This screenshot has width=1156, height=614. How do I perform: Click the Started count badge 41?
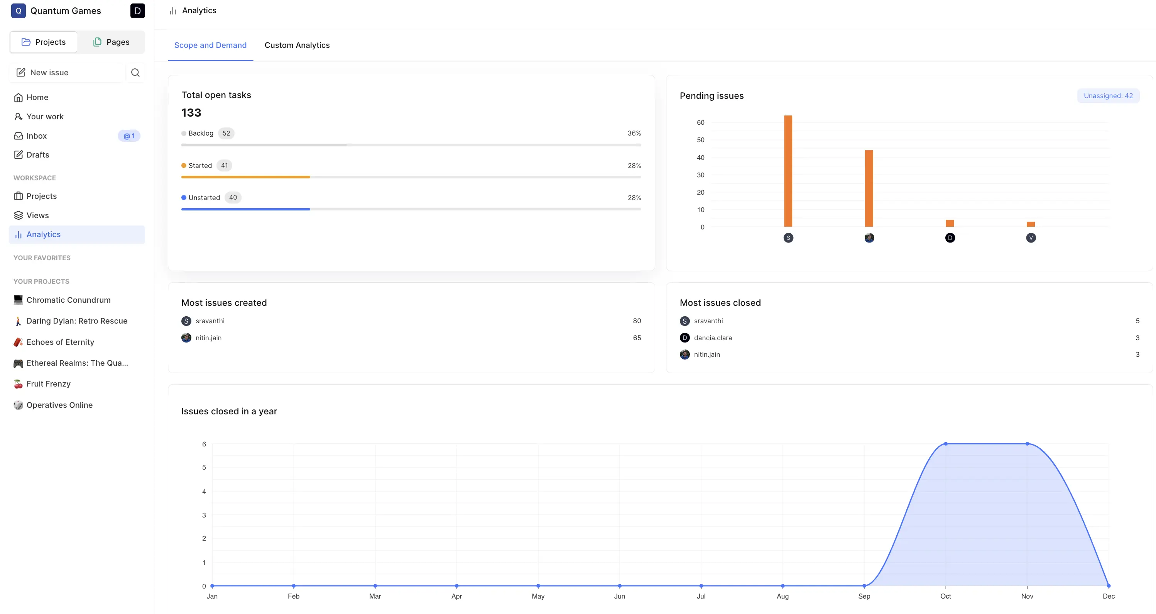click(225, 166)
